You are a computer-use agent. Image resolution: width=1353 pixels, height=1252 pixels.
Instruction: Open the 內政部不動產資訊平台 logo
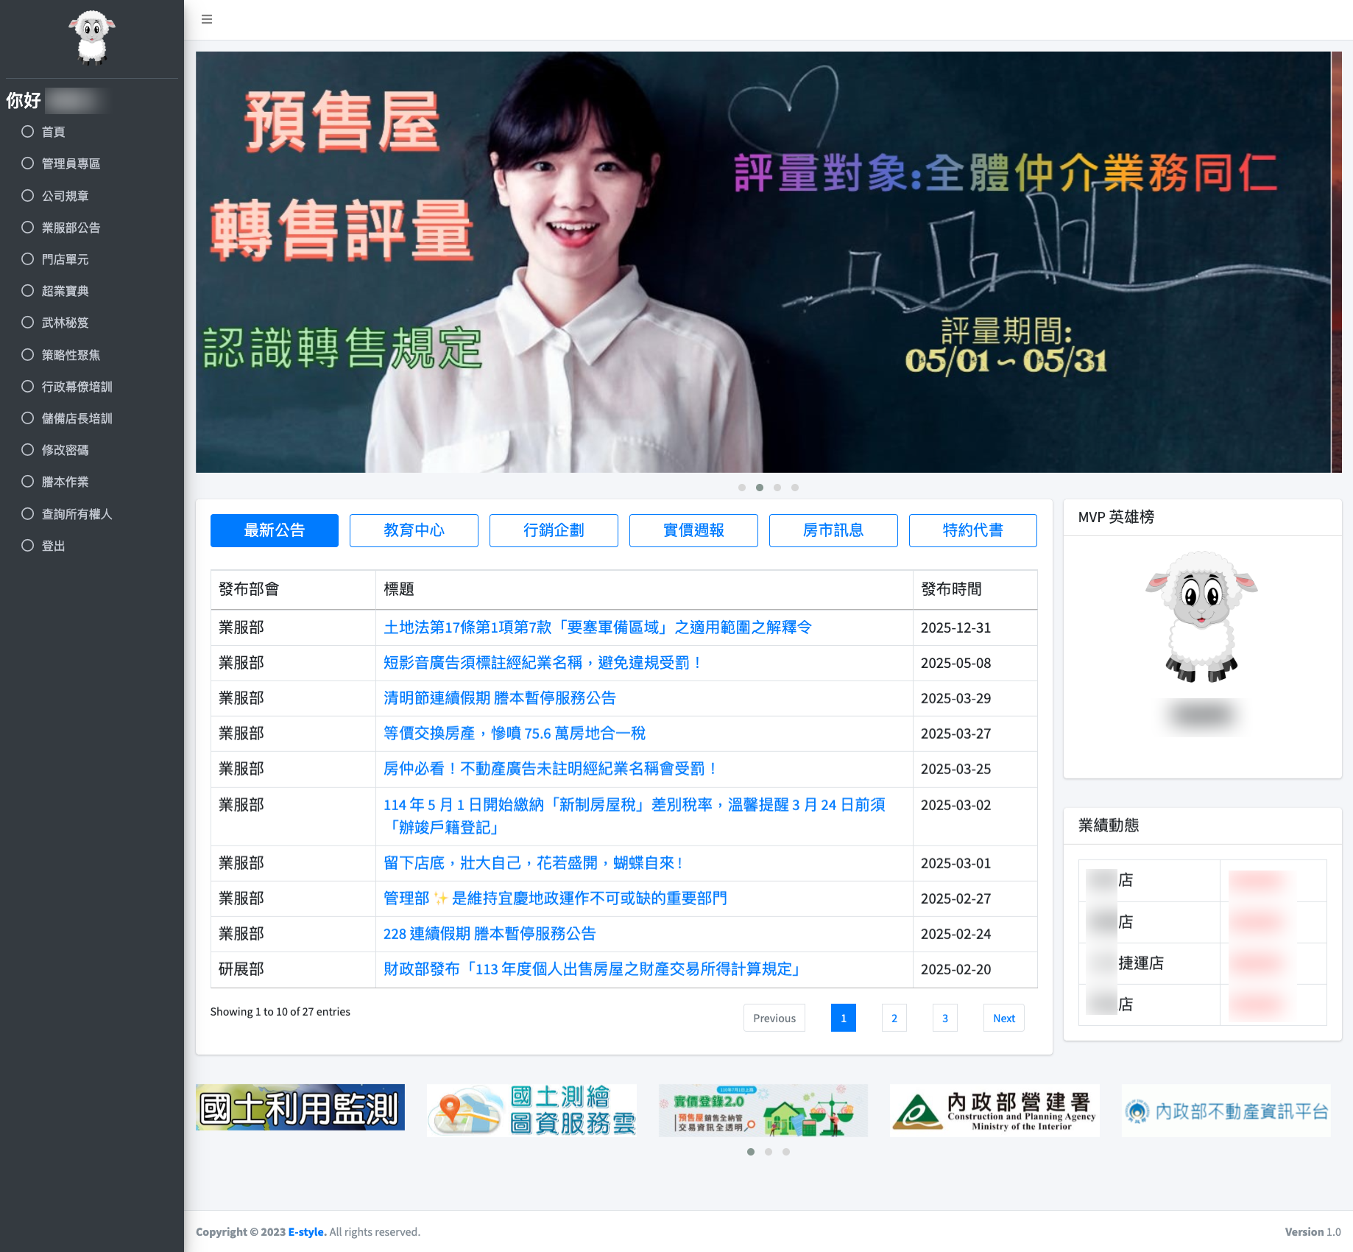1226,1111
